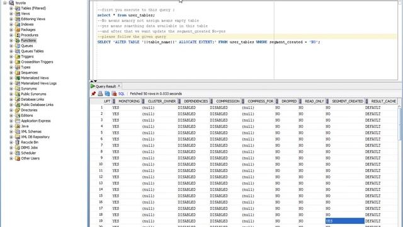Viewport: 403px width, 227px height.
Task: Select CLUSTER_OWNER (null) cell in row 5
Action: tap(159, 132)
